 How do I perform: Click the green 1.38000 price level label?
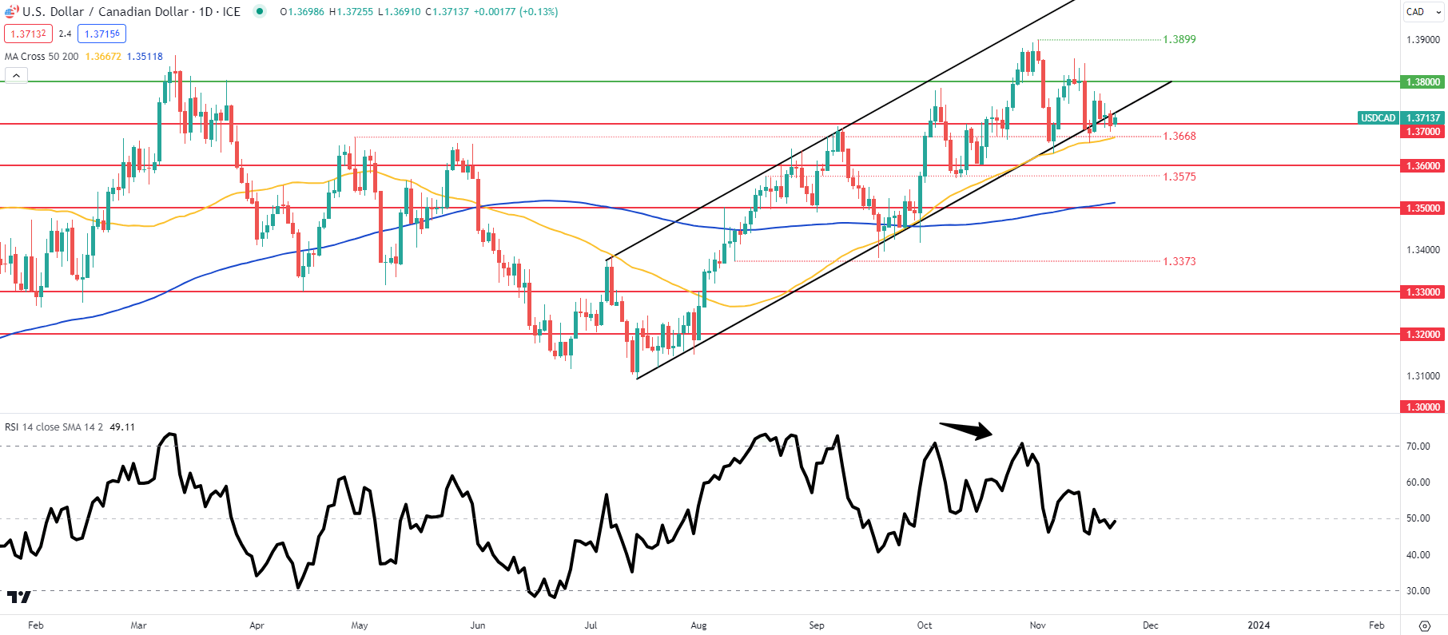coord(1422,82)
